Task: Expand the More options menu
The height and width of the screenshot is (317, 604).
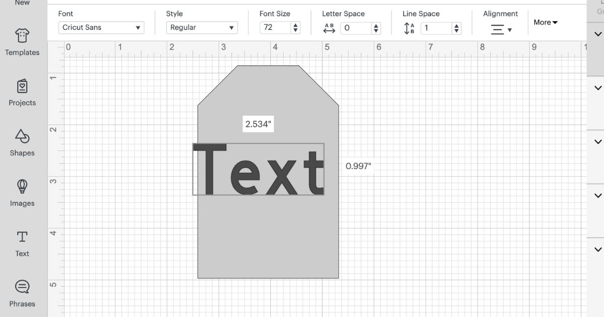Action: [546, 23]
